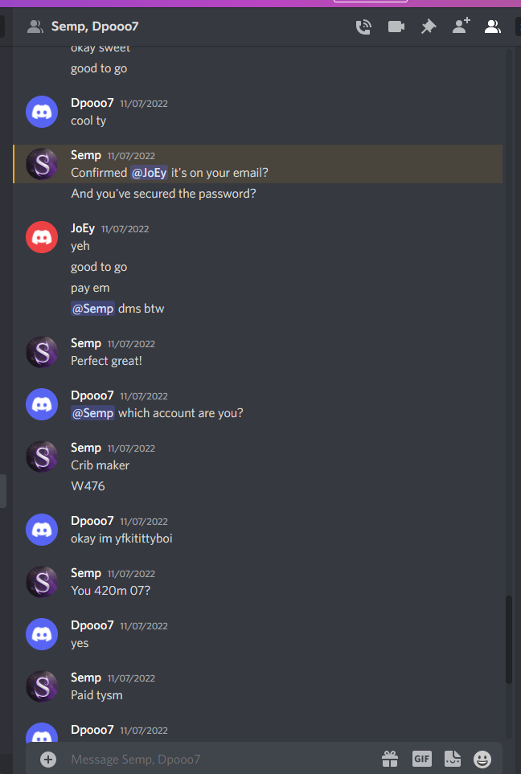Click the @JoEy mention in Semp's message

click(x=149, y=173)
